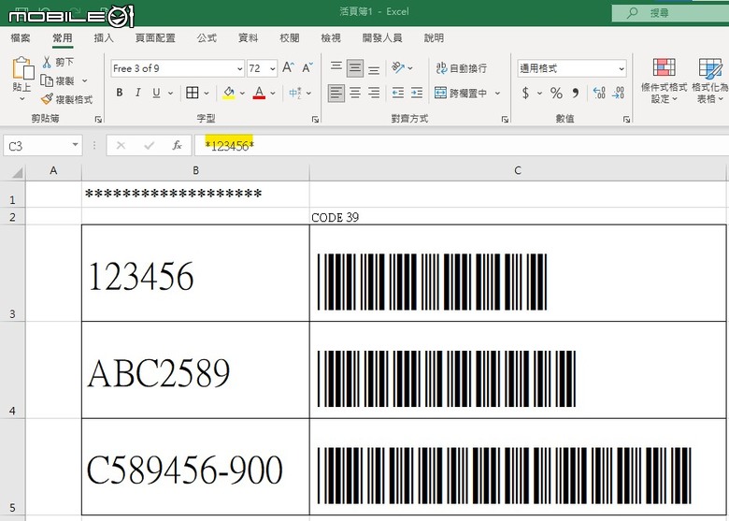729x521 pixels.
Task: Toggle align text left
Action: 336,93
